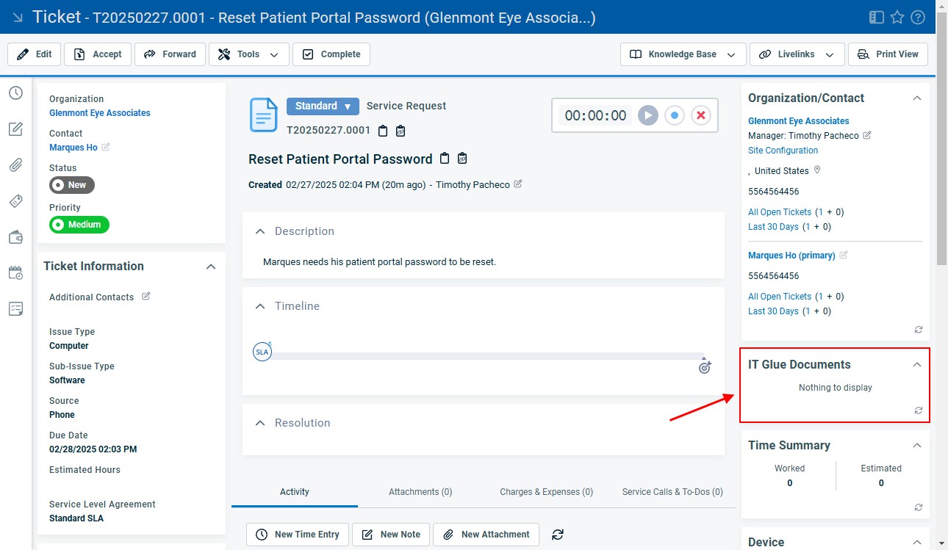The image size is (948, 550).
Task: Edit Marques Ho (primary) pencil icon
Action: click(x=844, y=255)
